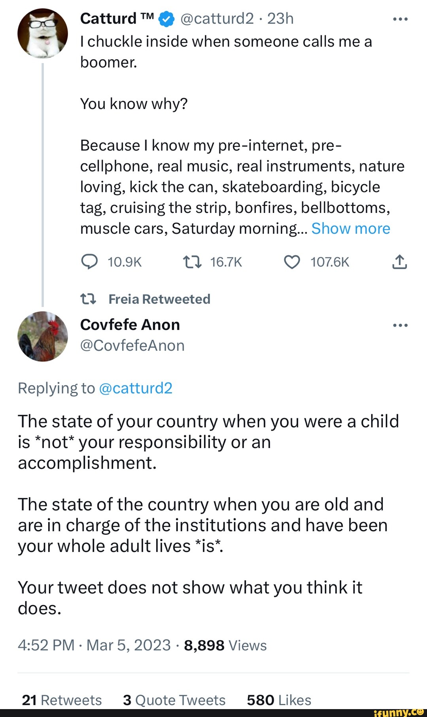427x717 pixels.
Task: Click the 4:52 PM Mar 5, 2023 timestamp
Action: [94, 645]
